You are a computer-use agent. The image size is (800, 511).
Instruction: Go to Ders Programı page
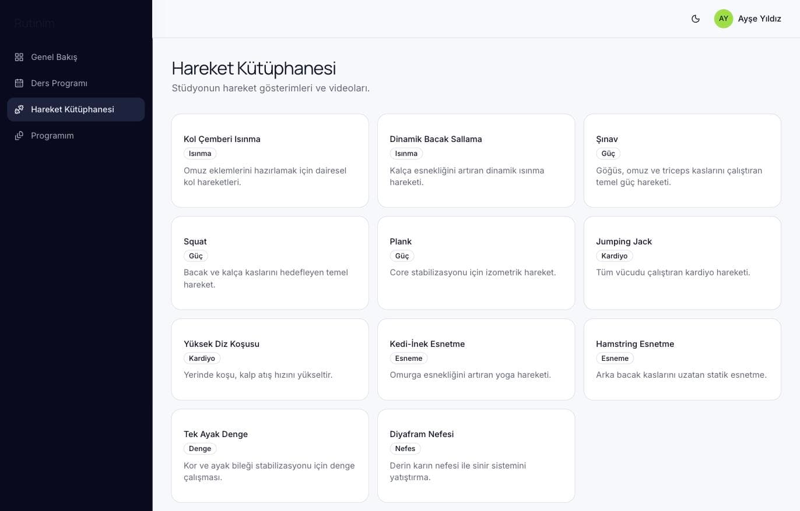[x=76, y=83]
